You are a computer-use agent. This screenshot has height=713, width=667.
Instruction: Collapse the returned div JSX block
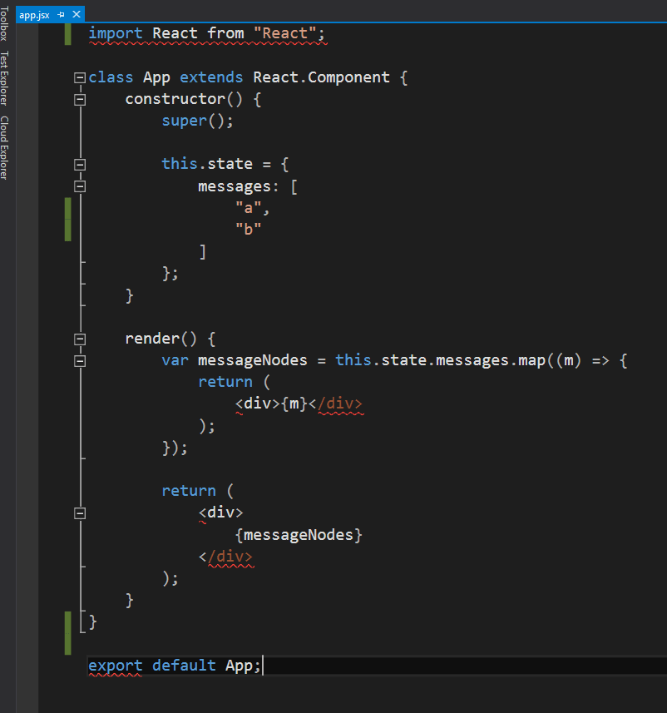[x=79, y=512]
